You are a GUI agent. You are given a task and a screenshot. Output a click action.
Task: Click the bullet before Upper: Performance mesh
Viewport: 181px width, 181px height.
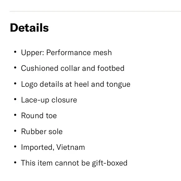pyautogui.click(x=15, y=52)
